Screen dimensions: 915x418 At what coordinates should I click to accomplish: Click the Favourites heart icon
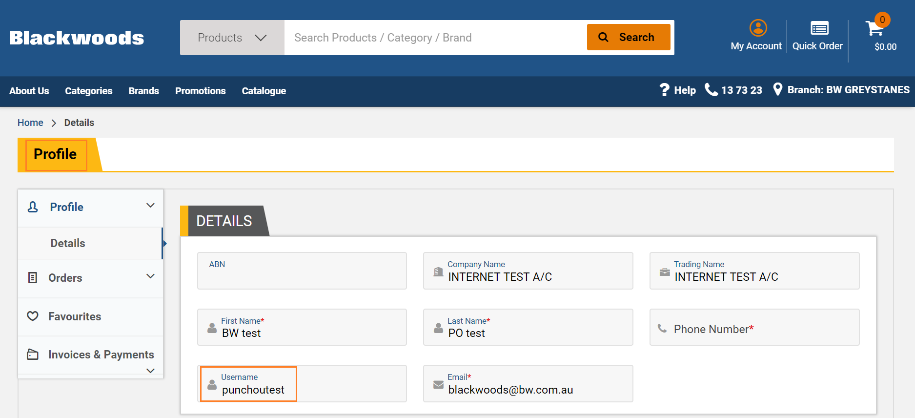click(33, 316)
